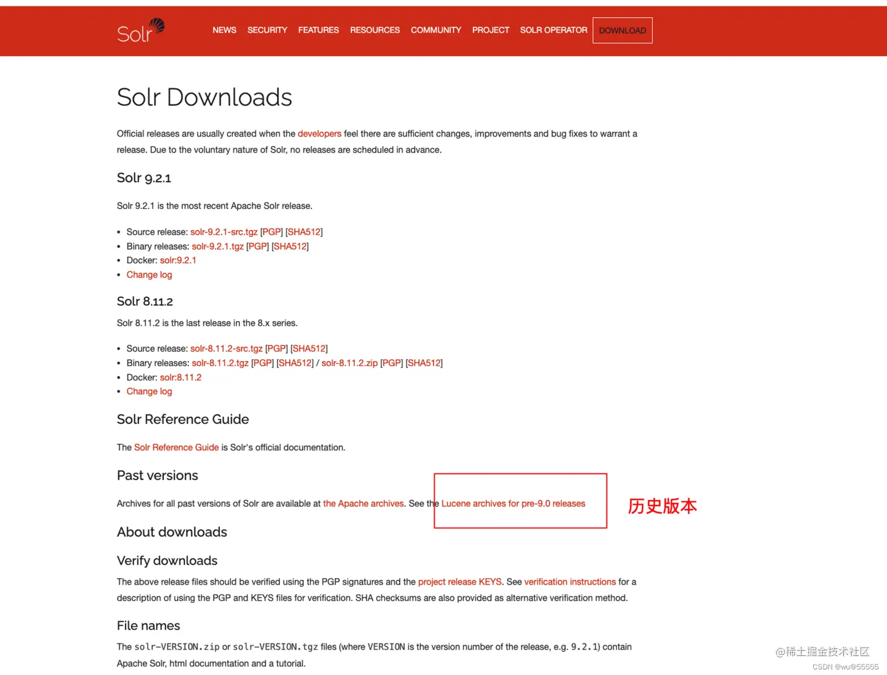Open the solr:8.11.2 Docker link
887x675 pixels.
pos(181,377)
